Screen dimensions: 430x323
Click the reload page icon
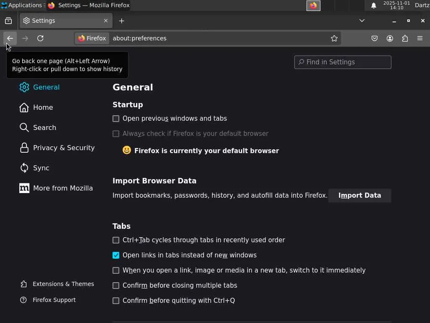click(x=40, y=38)
